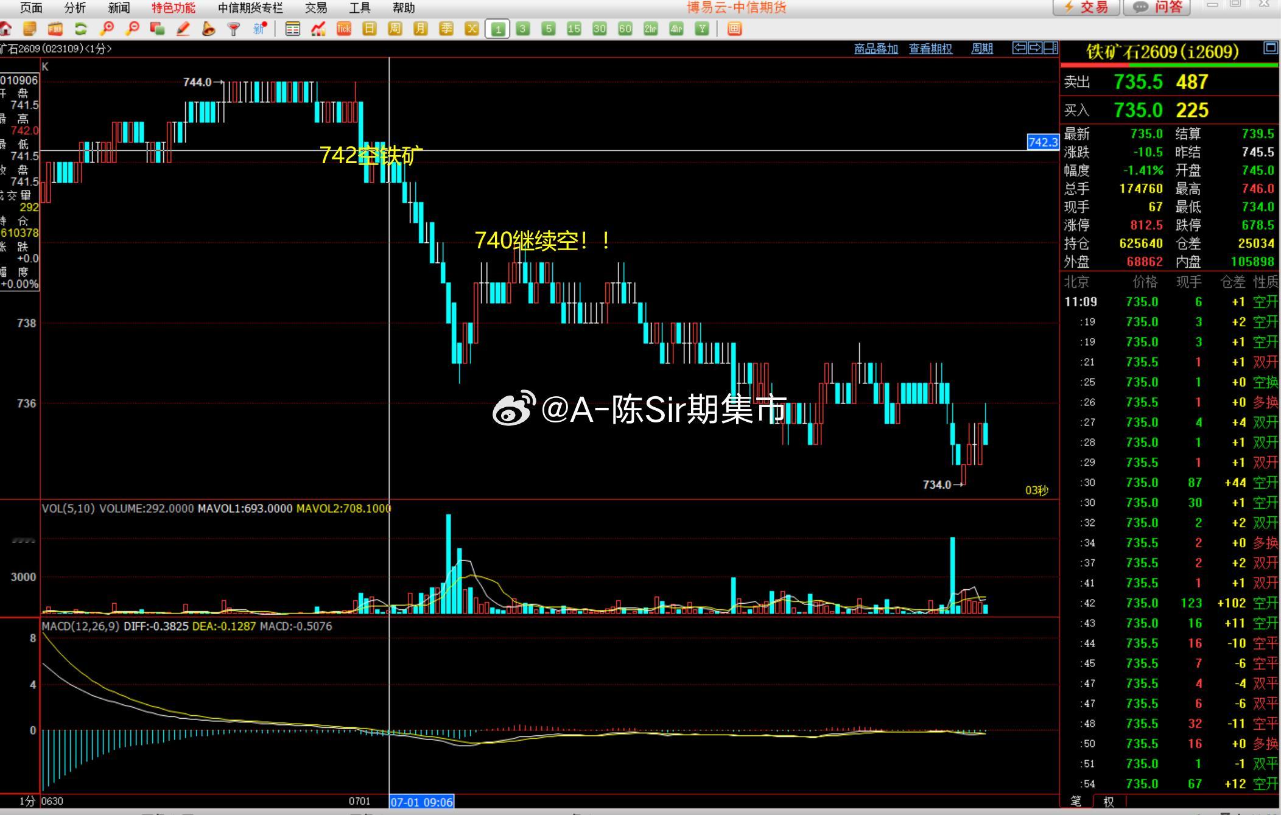Open the alert bell icon

pos(208,29)
